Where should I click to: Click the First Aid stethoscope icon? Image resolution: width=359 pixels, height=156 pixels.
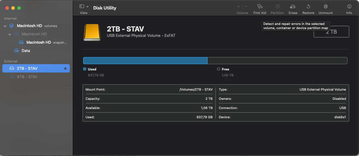pos(260,7)
